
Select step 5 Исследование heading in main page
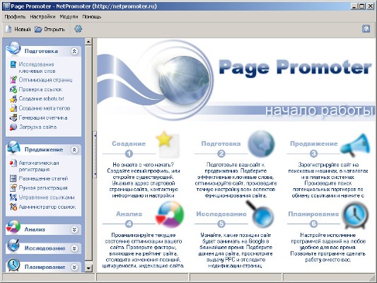pos(221,214)
